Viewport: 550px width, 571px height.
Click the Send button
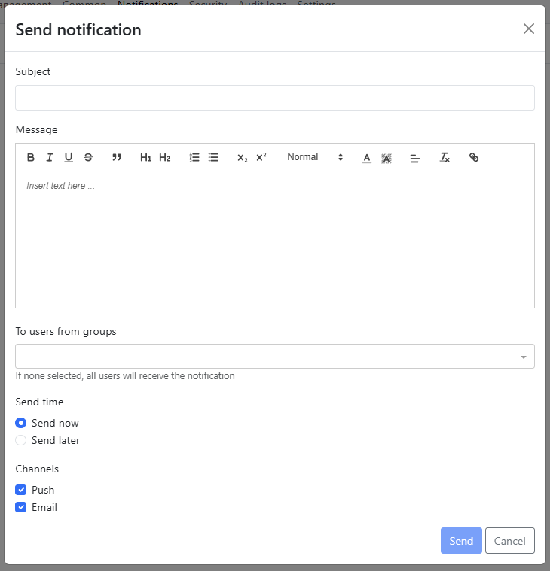click(x=461, y=541)
